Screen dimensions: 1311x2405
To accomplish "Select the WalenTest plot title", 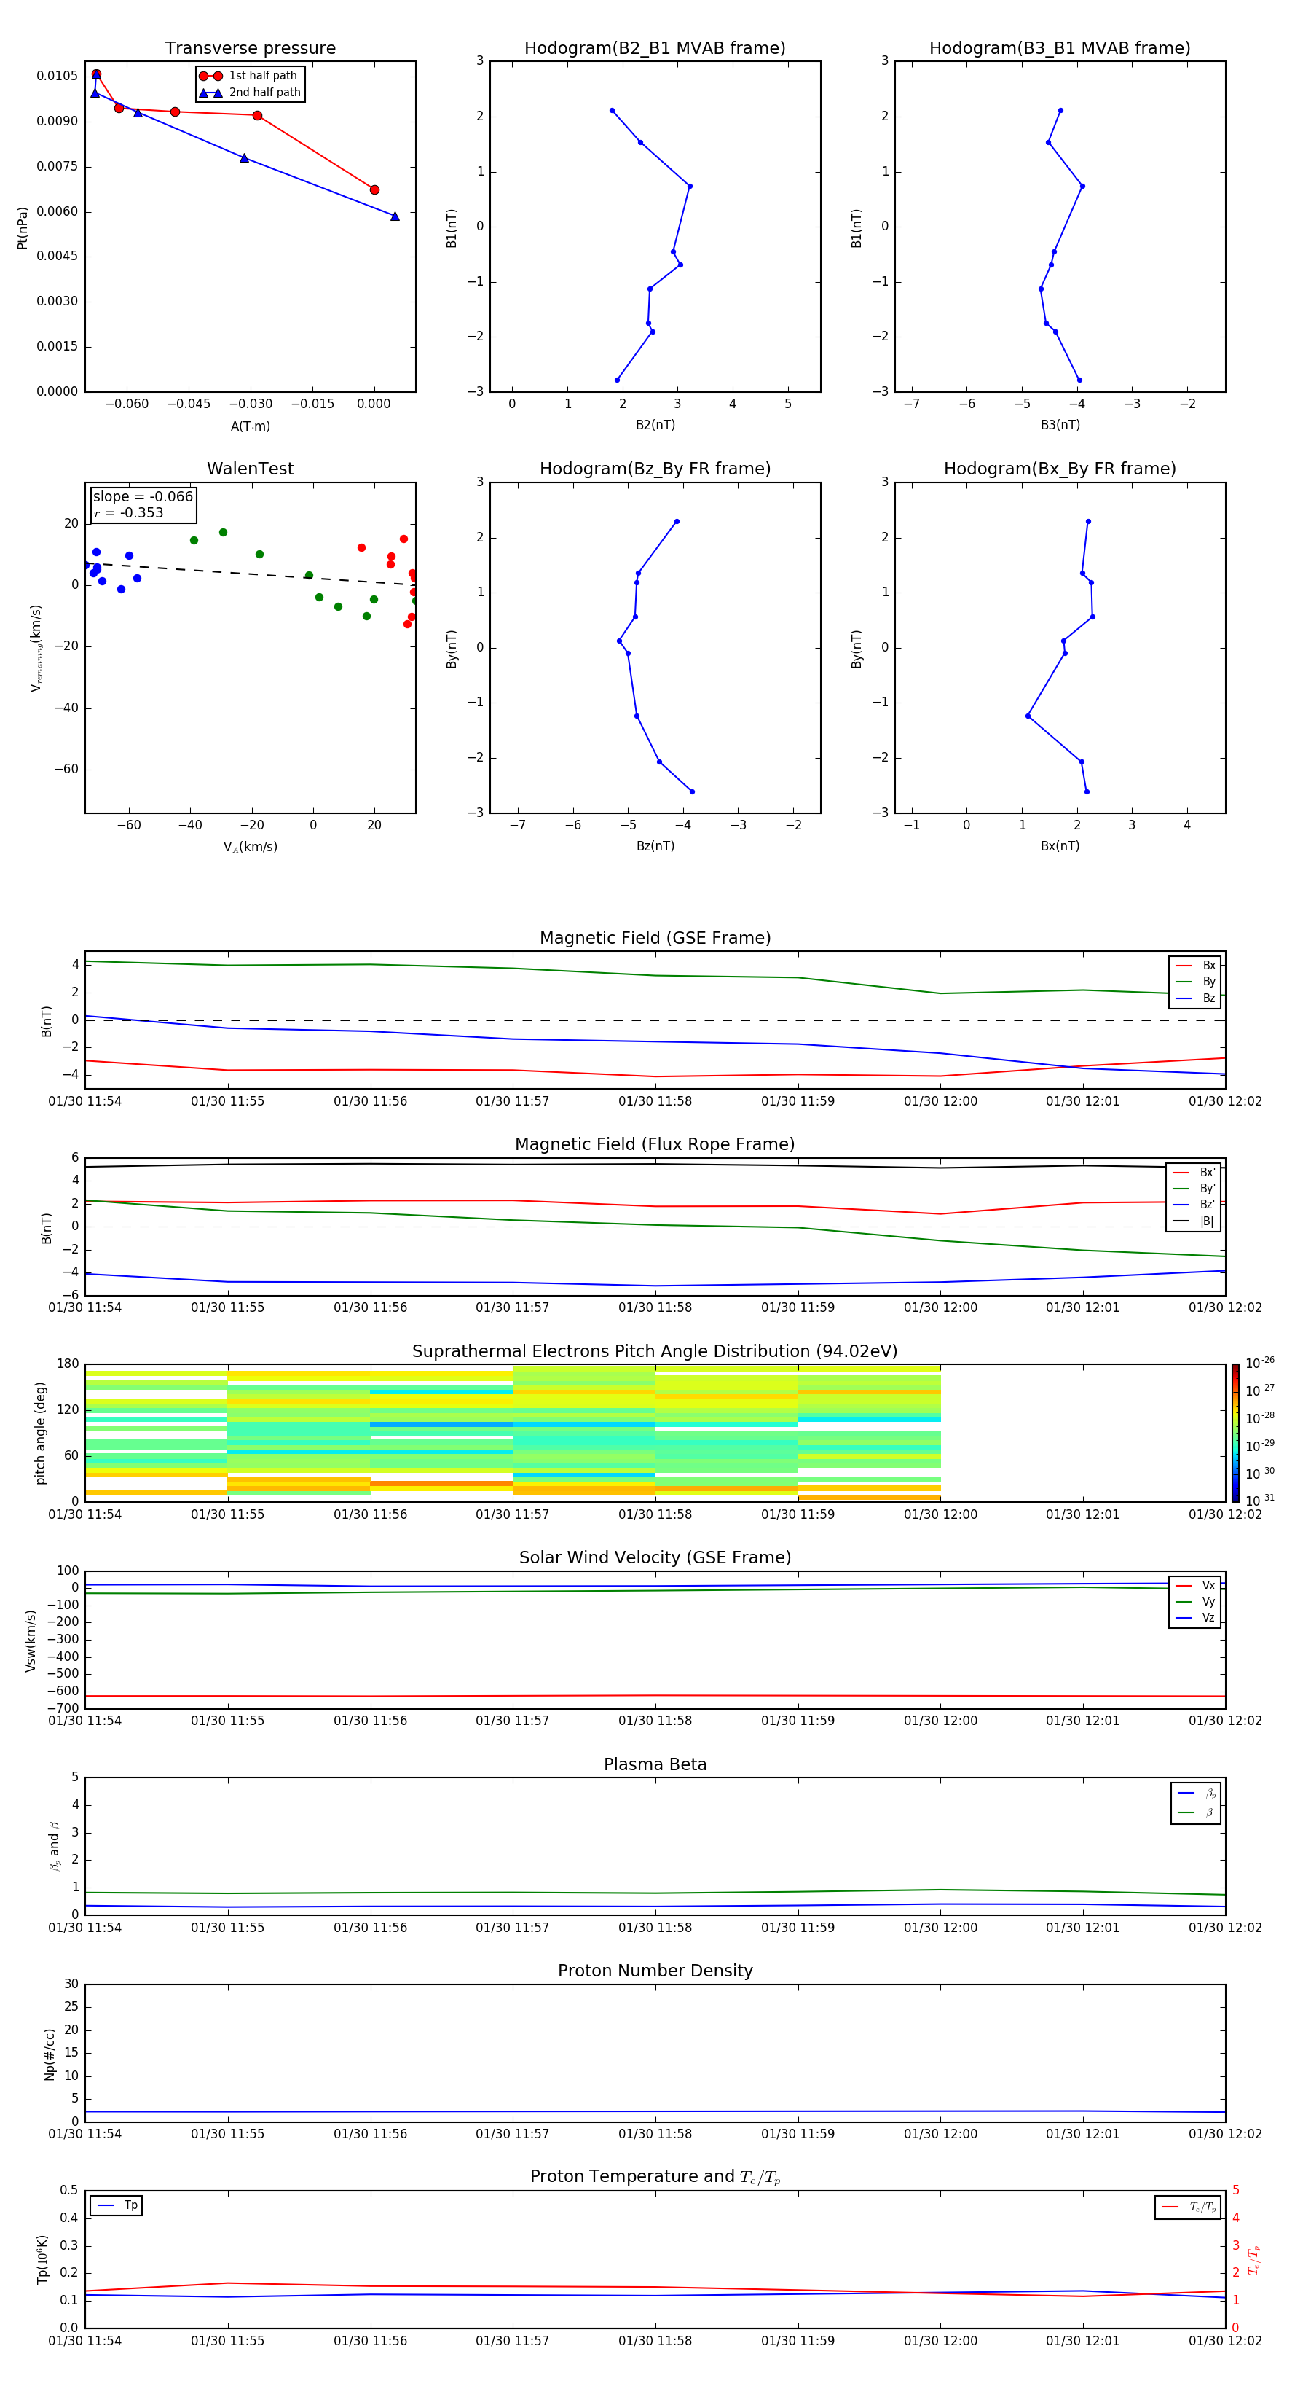I will point(250,469).
